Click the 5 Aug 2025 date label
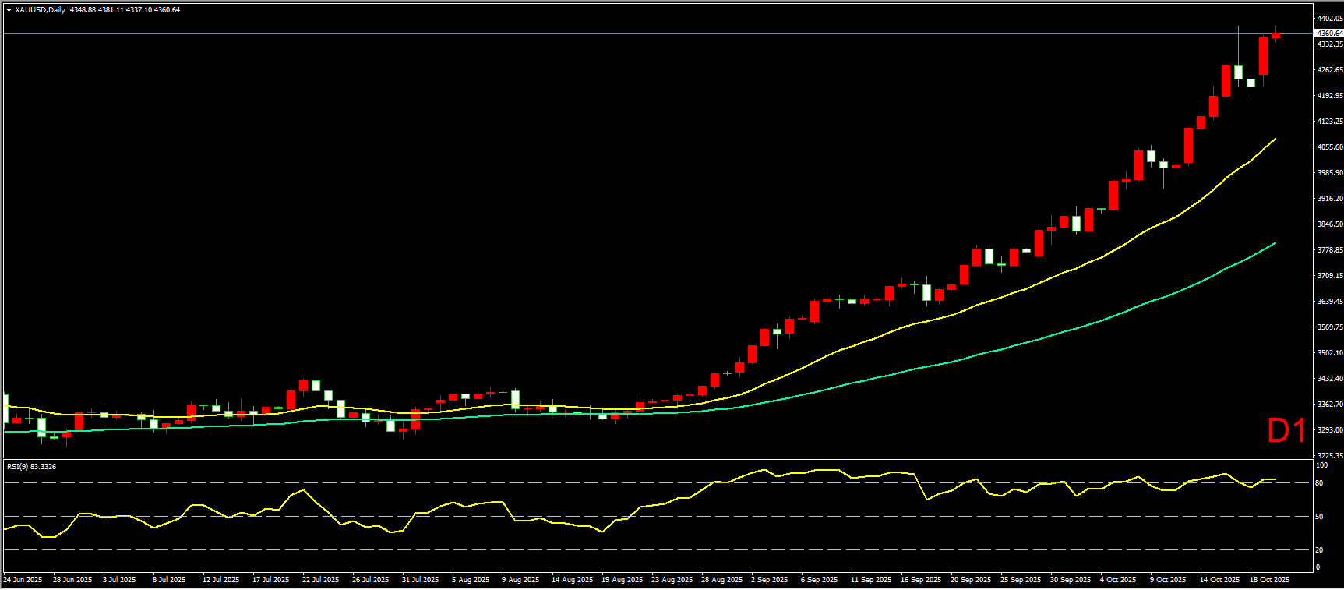 471,580
